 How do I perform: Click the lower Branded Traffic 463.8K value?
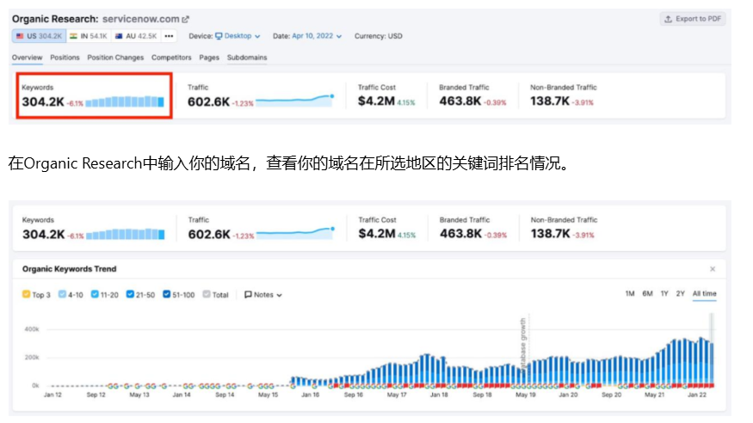(460, 234)
